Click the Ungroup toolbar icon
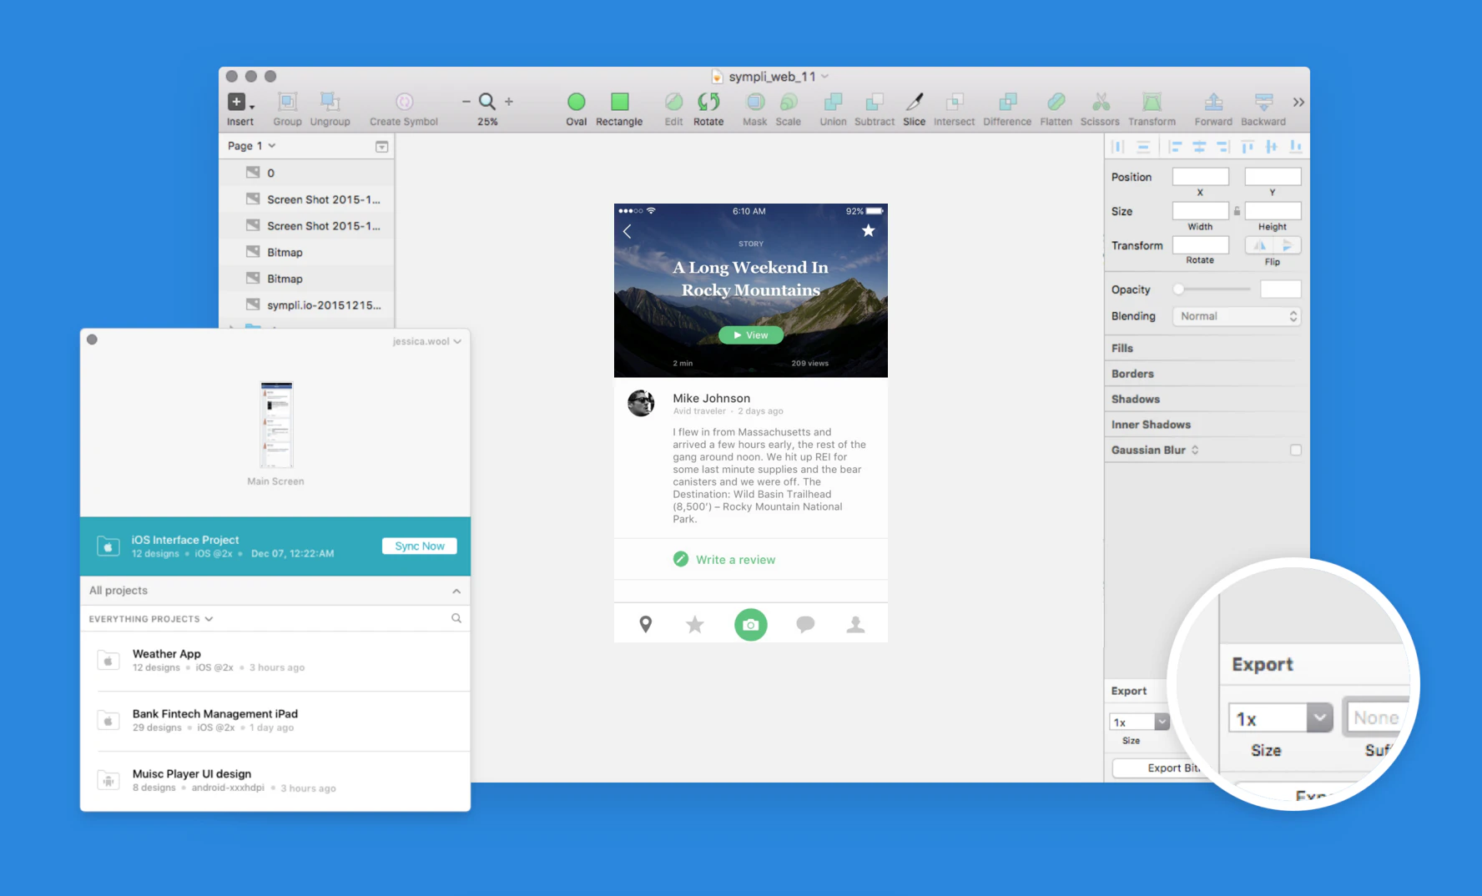This screenshot has width=1482, height=896. (330, 102)
